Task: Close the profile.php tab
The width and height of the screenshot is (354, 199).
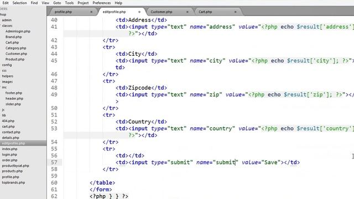Action: (91, 12)
